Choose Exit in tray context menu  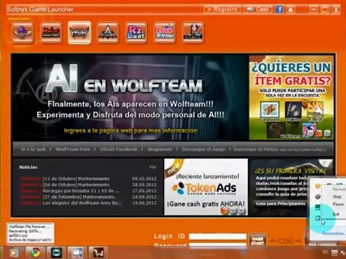[336, 214]
